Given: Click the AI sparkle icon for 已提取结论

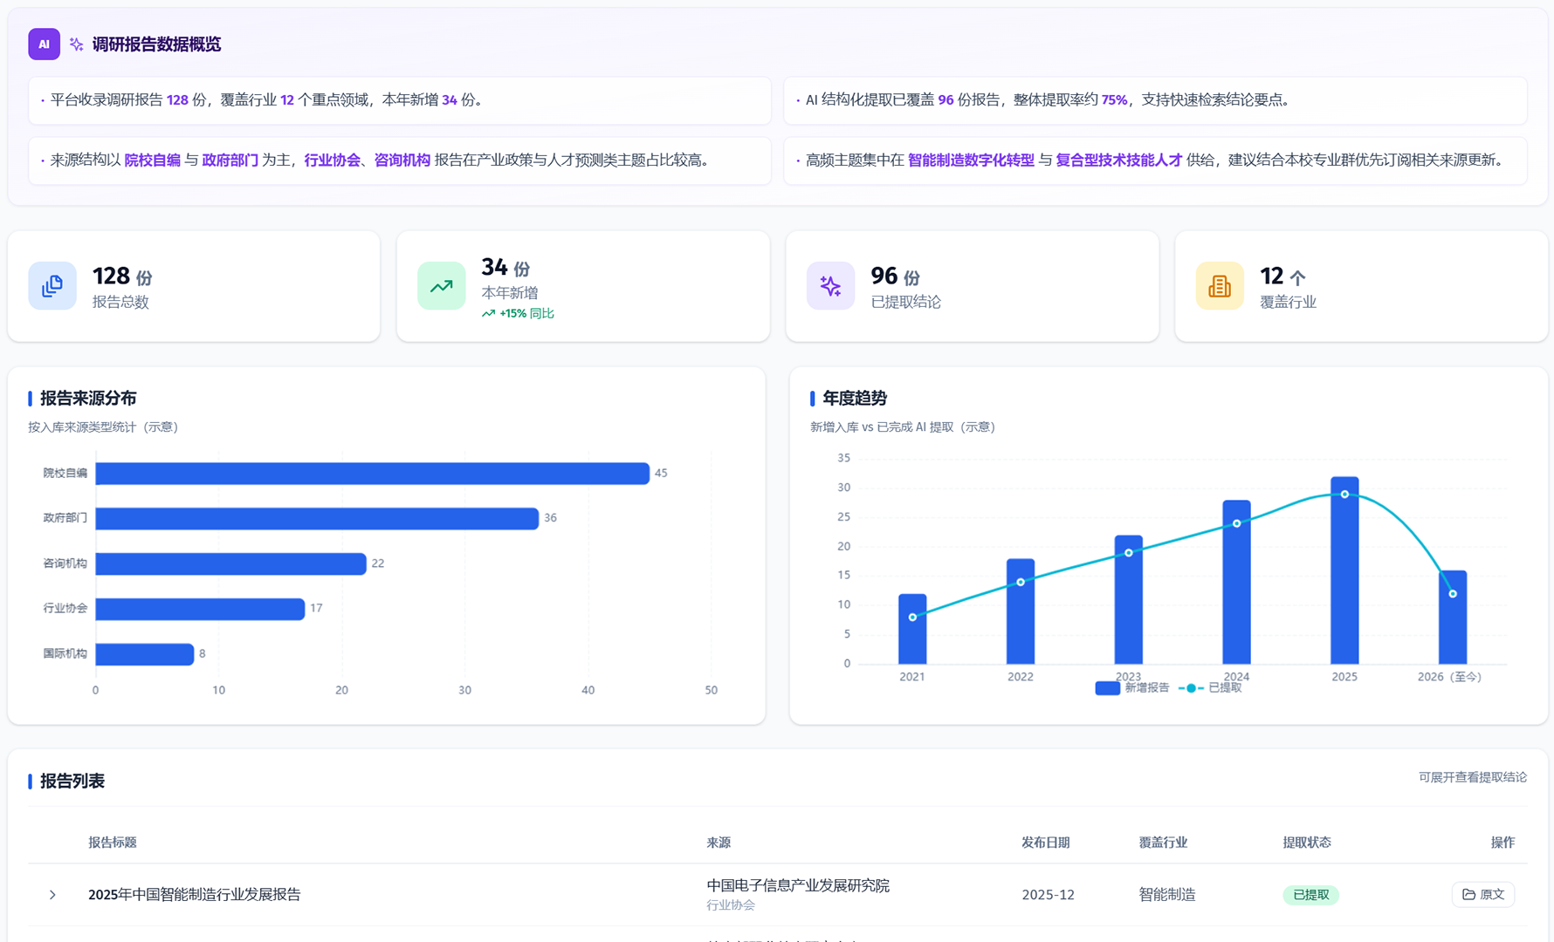Looking at the screenshot, I should coord(830,285).
